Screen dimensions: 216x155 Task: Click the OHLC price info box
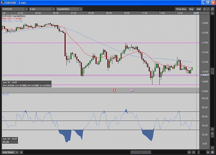pyautogui.click(x=27, y=84)
